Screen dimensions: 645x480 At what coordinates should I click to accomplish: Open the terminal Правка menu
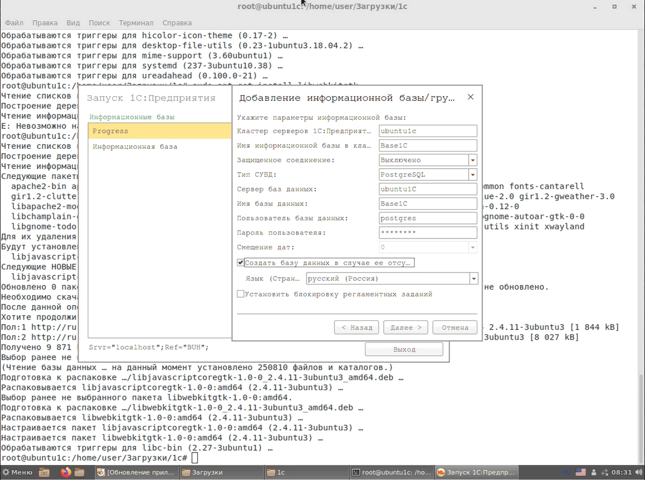pos(45,23)
